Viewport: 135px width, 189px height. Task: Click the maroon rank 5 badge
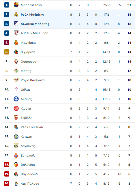[x=7, y=43]
